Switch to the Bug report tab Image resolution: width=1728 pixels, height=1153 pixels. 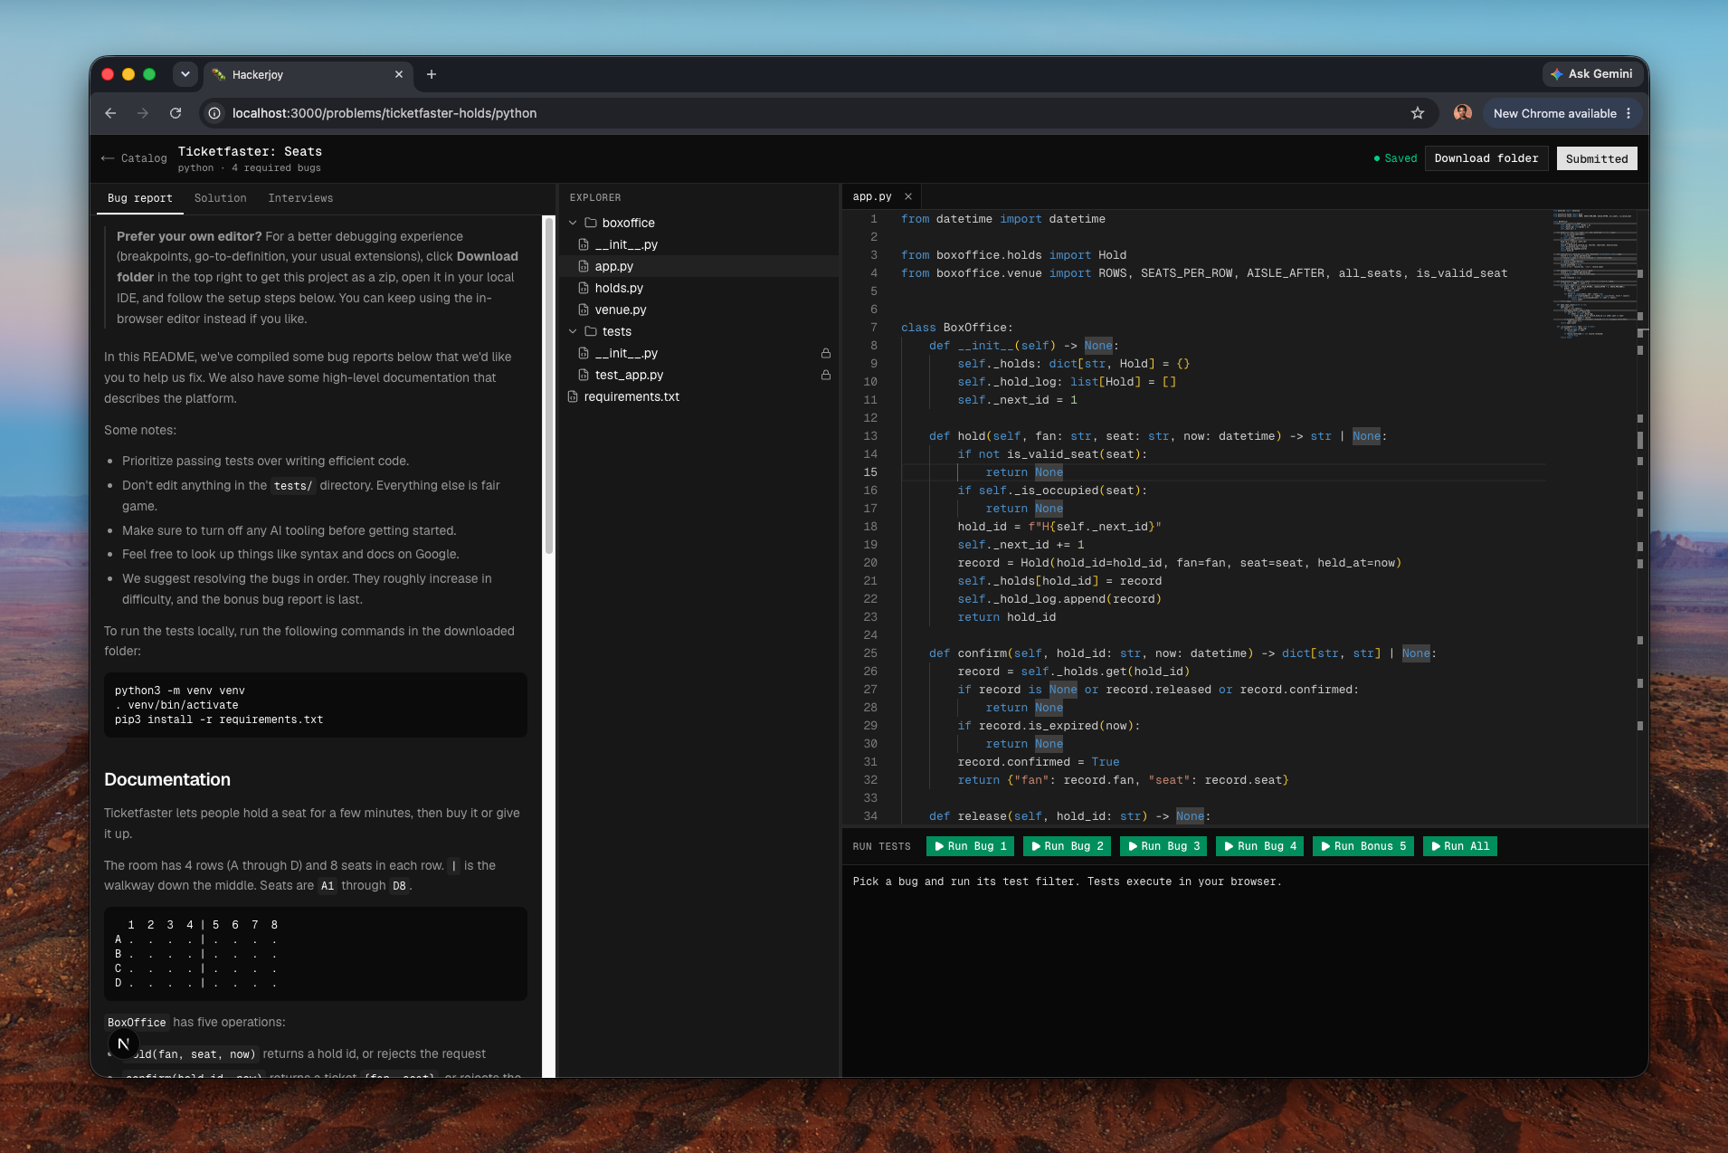tap(140, 198)
